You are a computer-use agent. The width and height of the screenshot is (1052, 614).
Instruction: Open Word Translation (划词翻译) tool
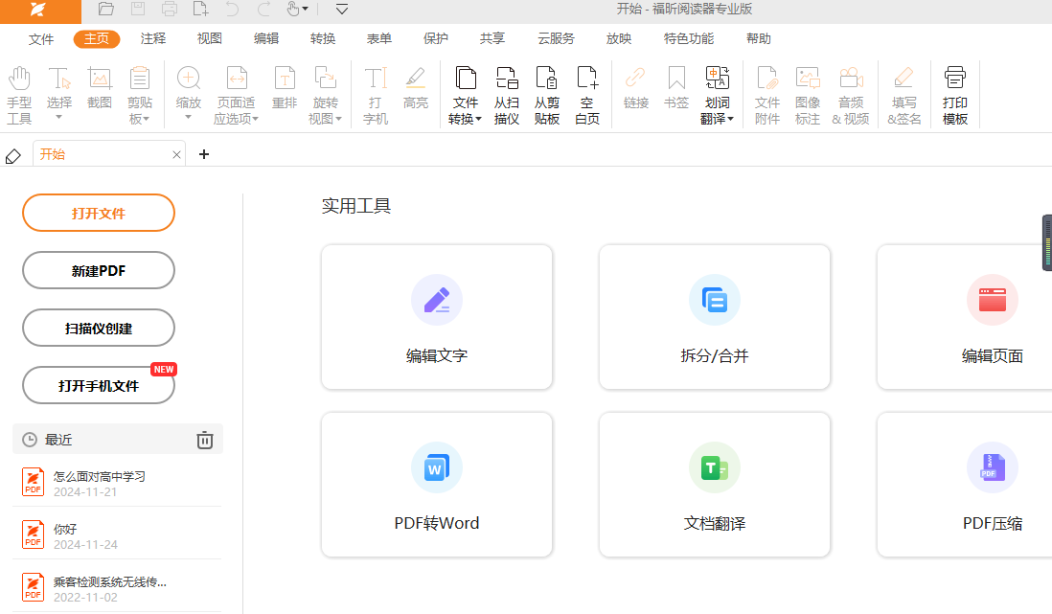pyautogui.click(x=718, y=95)
